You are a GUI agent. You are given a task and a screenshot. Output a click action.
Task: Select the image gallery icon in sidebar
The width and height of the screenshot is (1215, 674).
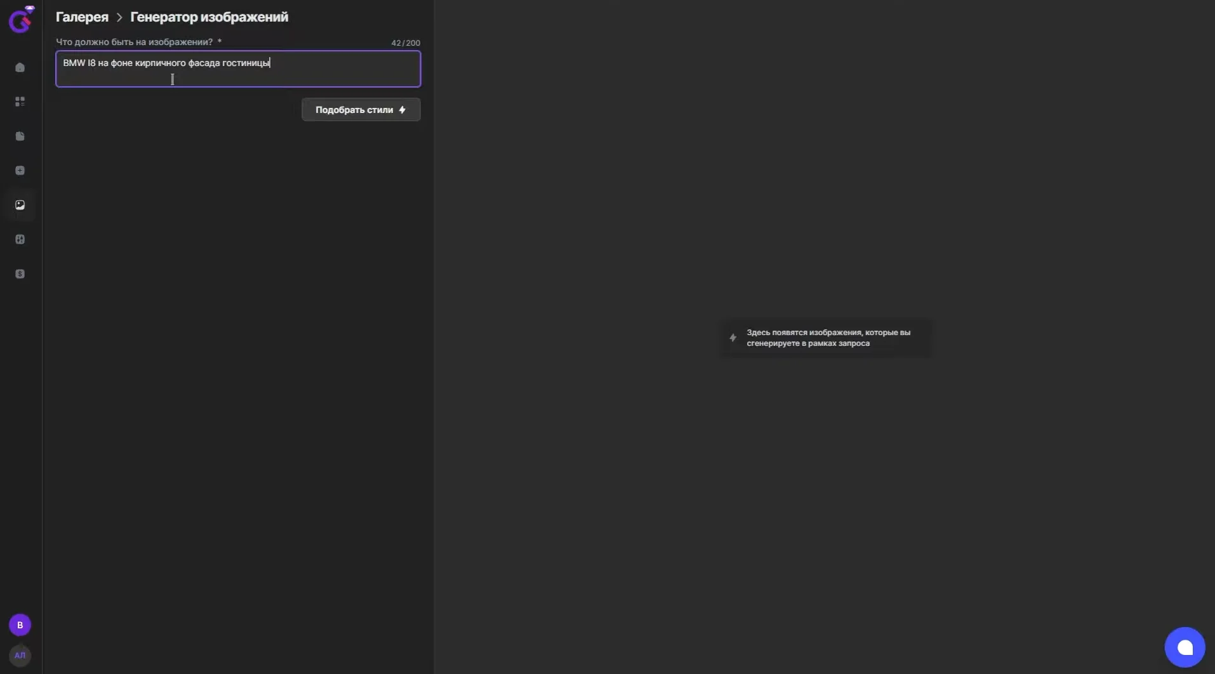[20, 205]
